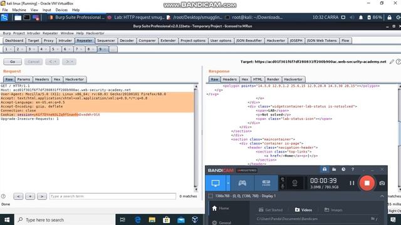Select Bandicam game recording mode icon

[x=242, y=183]
